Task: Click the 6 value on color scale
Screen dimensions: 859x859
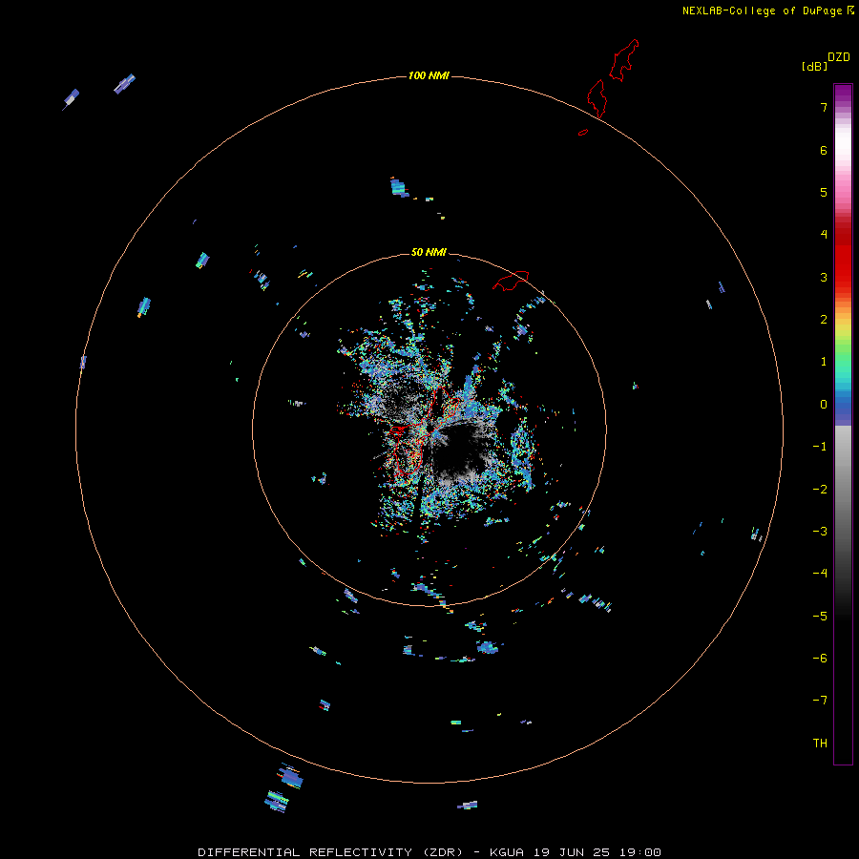Action: (x=824, y=150)
